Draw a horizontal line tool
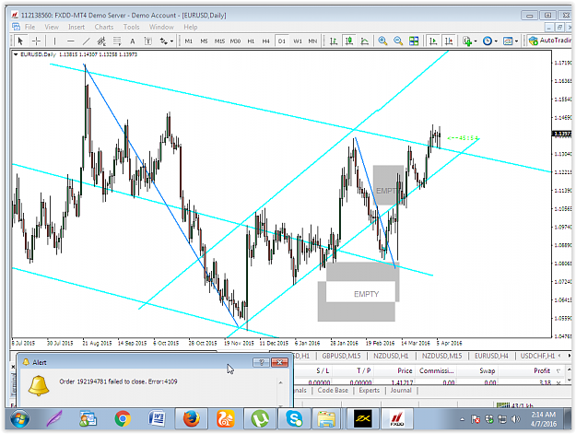The height and width of the screenshot is (434, 576). coord(71,41)
